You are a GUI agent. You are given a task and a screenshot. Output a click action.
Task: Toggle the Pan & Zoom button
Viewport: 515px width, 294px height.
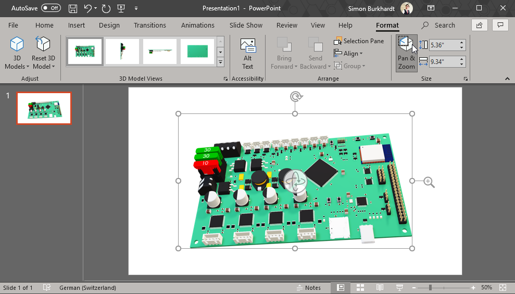tap(406, 54)
